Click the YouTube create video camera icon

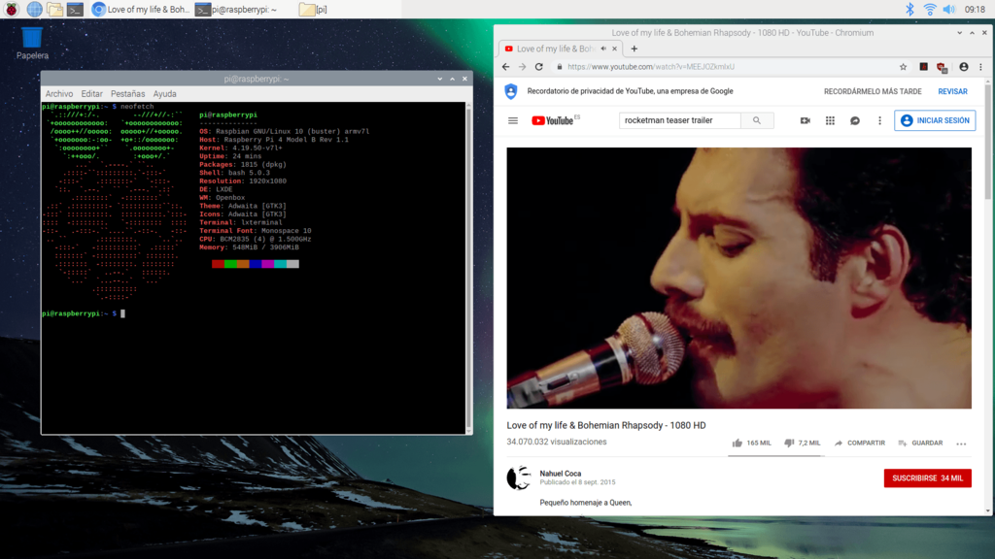point(805,121)
